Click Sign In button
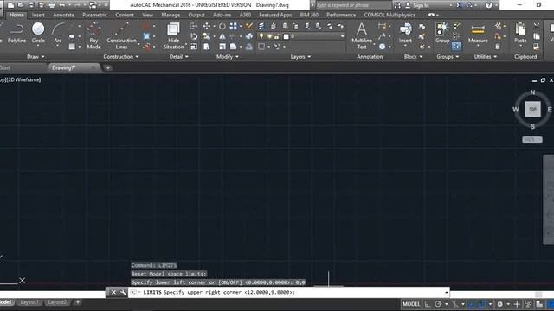This screenshot has height=311, width=554. pos(417,5)
